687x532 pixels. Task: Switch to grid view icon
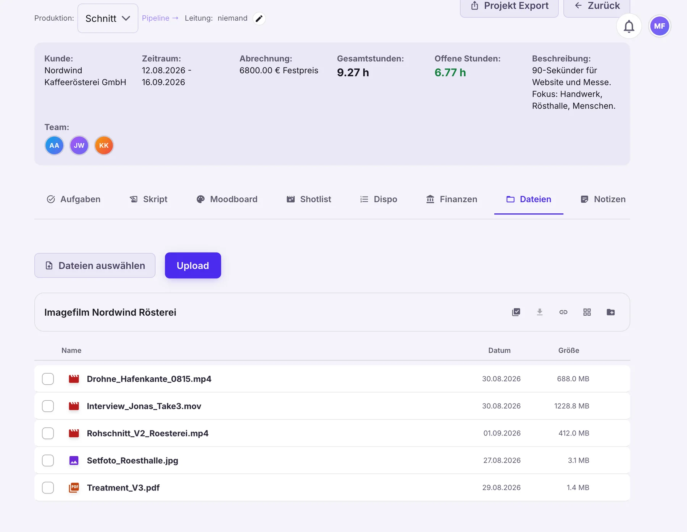[587, 312]
